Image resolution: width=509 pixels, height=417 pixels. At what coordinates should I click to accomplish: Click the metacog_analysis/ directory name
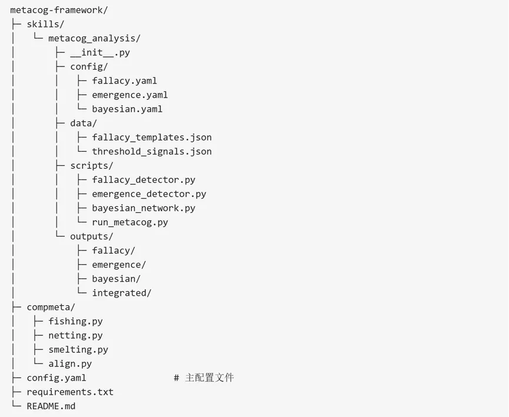point(94,38)
